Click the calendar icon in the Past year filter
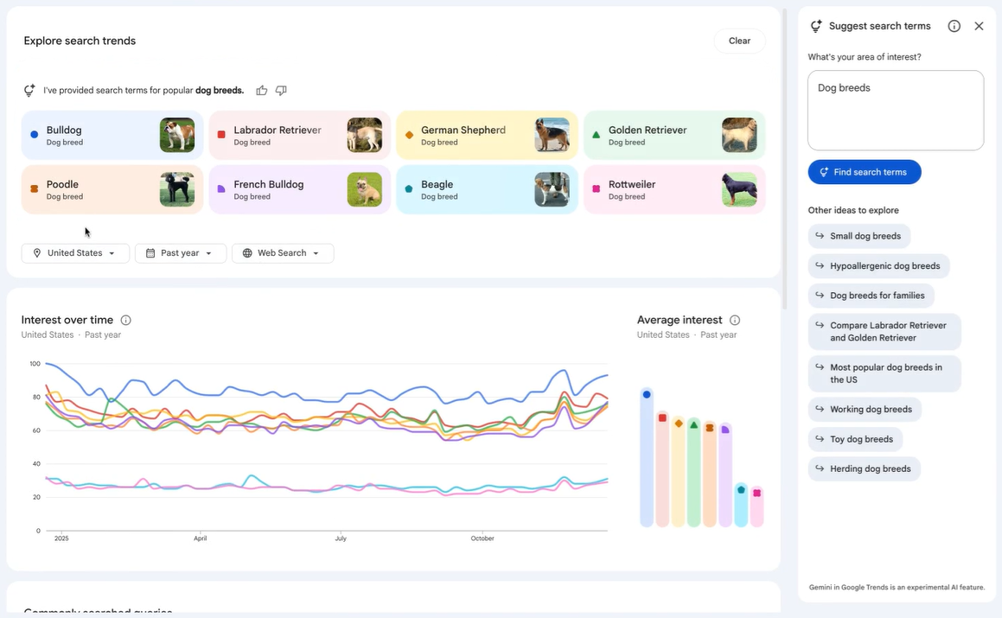Image resolution: width=1002 pixels, height=618 pixels. [x=149, y=252]
